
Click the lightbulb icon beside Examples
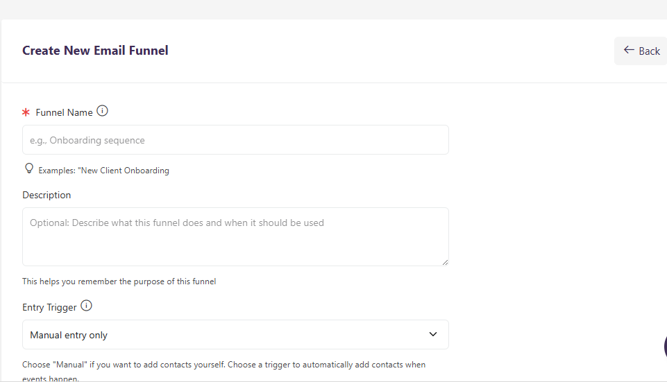click(29, 168)
